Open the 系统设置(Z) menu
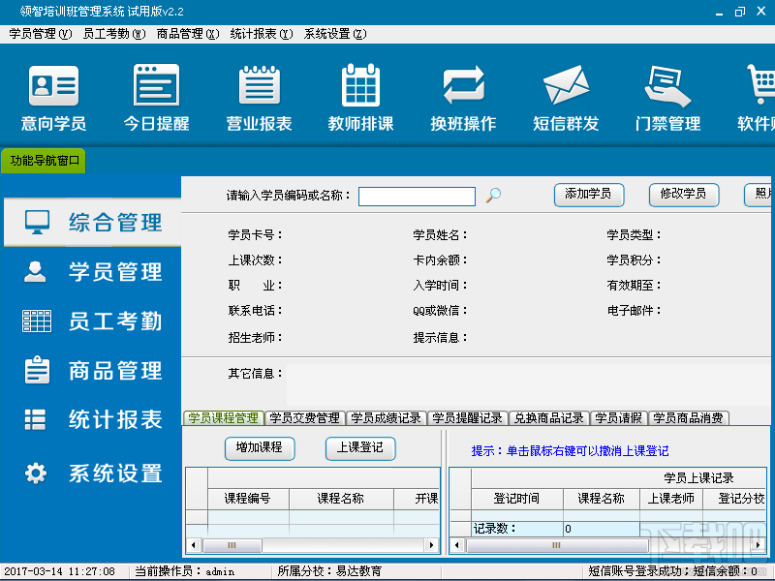This screenshot has width=775, height=581. 335,34
